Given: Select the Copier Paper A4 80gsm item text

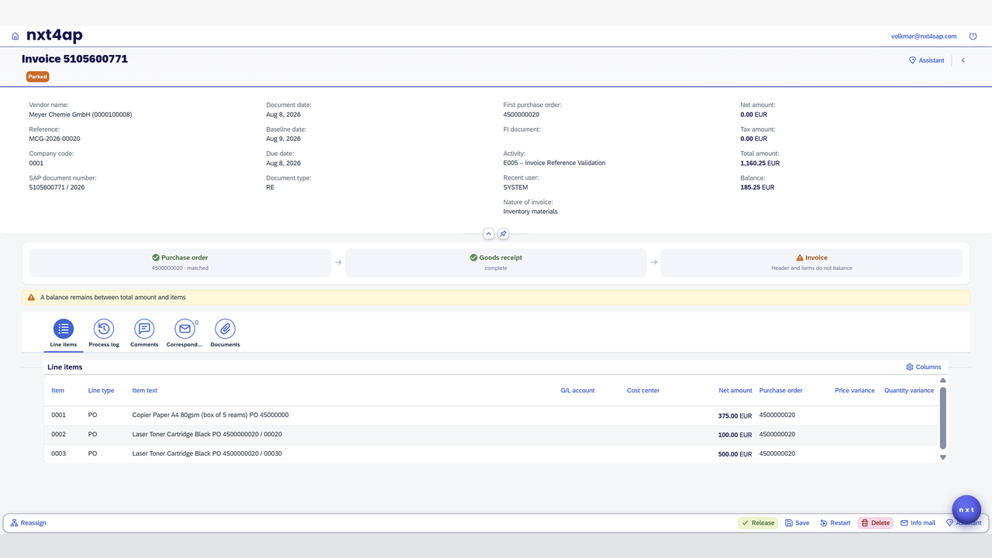Looking at the screenshot, I should (x=210, y=415).
